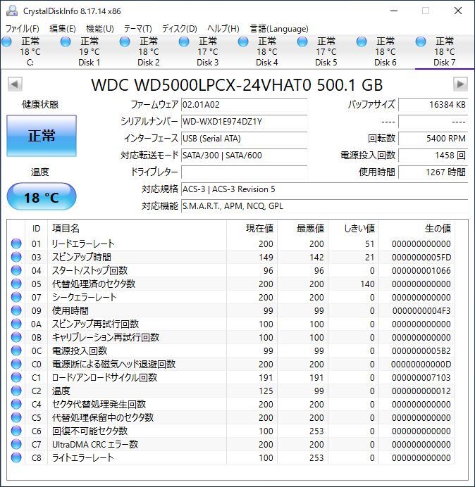Click the serial number field WD-WXD1E974DZ1Y
Image resolution: width=475 pixels, height=487 pixels.
tap(244, 122)
